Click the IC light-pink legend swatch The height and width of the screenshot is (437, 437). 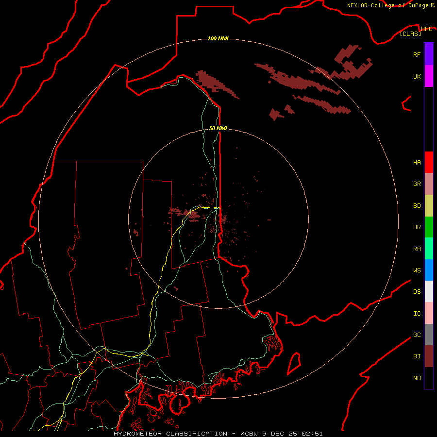click(429, 313)
